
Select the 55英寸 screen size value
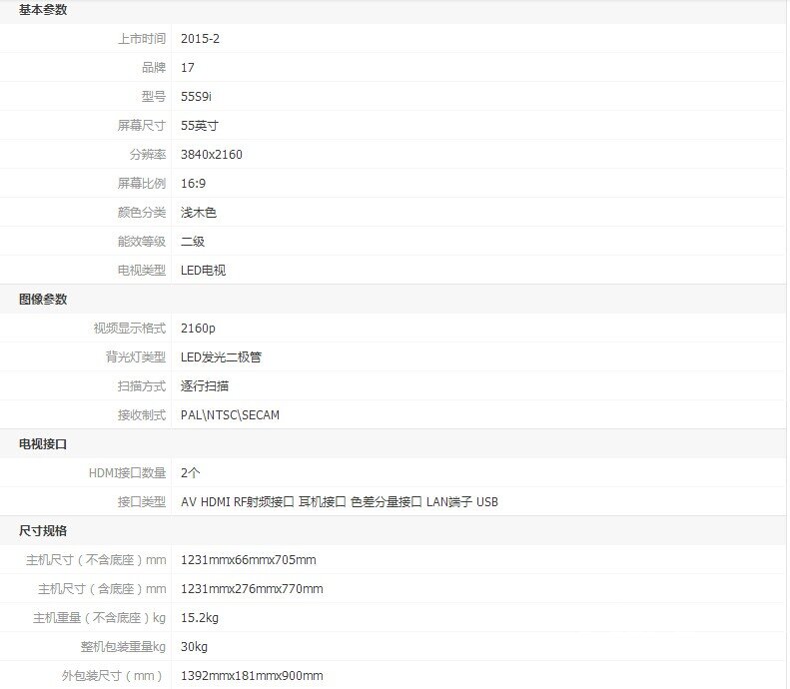tap(200, 126)
